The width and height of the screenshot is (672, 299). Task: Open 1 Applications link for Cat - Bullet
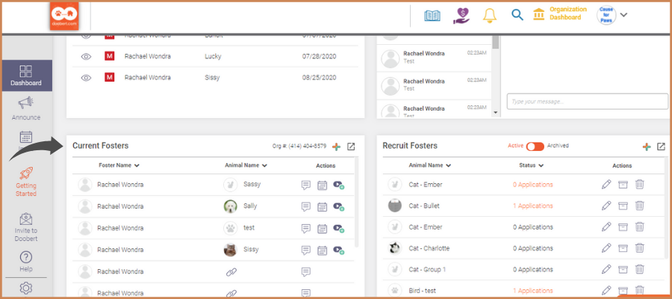[x=532, y=206]
